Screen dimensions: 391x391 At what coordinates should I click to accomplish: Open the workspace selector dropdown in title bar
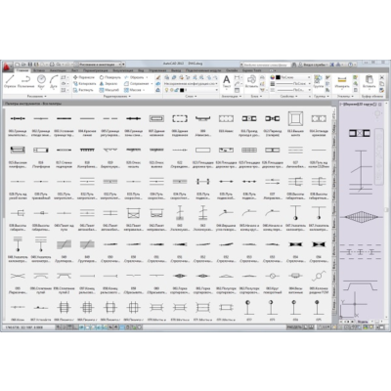point(100,65)
